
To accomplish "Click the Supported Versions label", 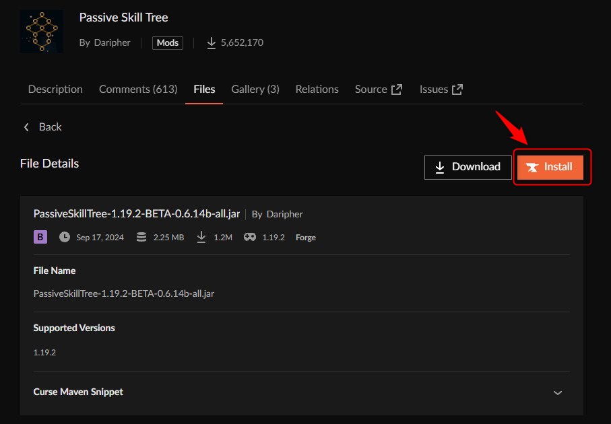I will [74, 328].
